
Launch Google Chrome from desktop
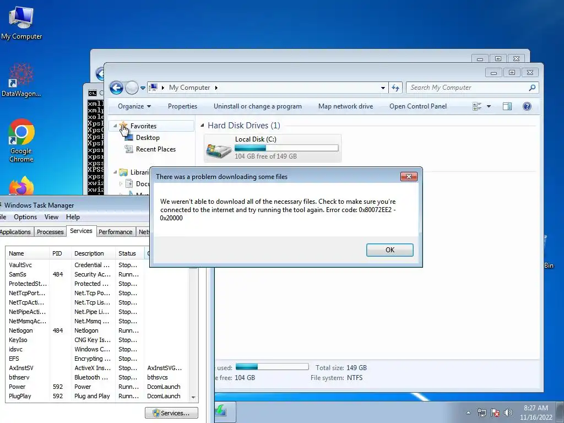coord(21,140)
